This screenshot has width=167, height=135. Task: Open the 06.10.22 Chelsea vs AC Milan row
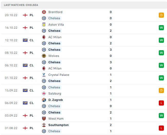[x=84, y=65]
